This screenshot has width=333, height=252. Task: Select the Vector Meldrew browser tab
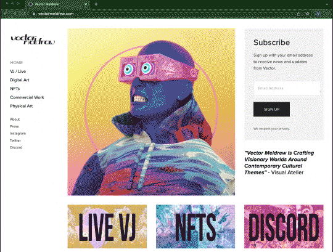pos(57,4)
